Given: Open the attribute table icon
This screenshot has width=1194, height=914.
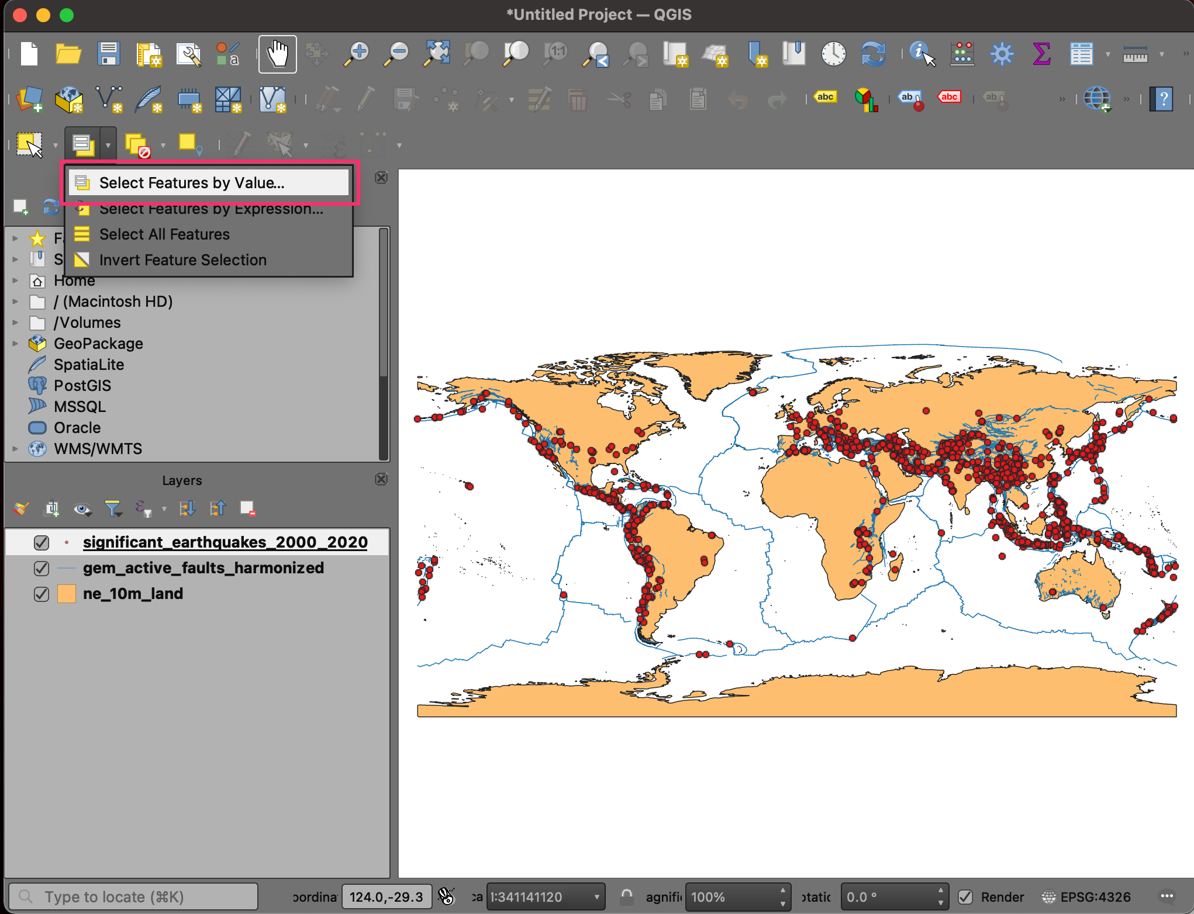Looking at the screenshot, I should click(x=1081, y=54).
